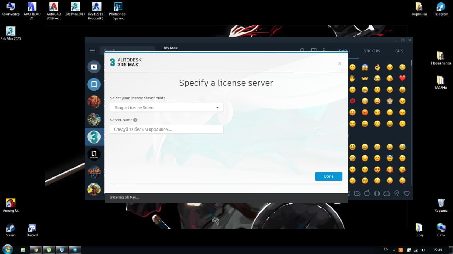This screenshot has height=254, width=453.
Task: Click the volume speaker icon in the tray
Action: tap(423, 250)
